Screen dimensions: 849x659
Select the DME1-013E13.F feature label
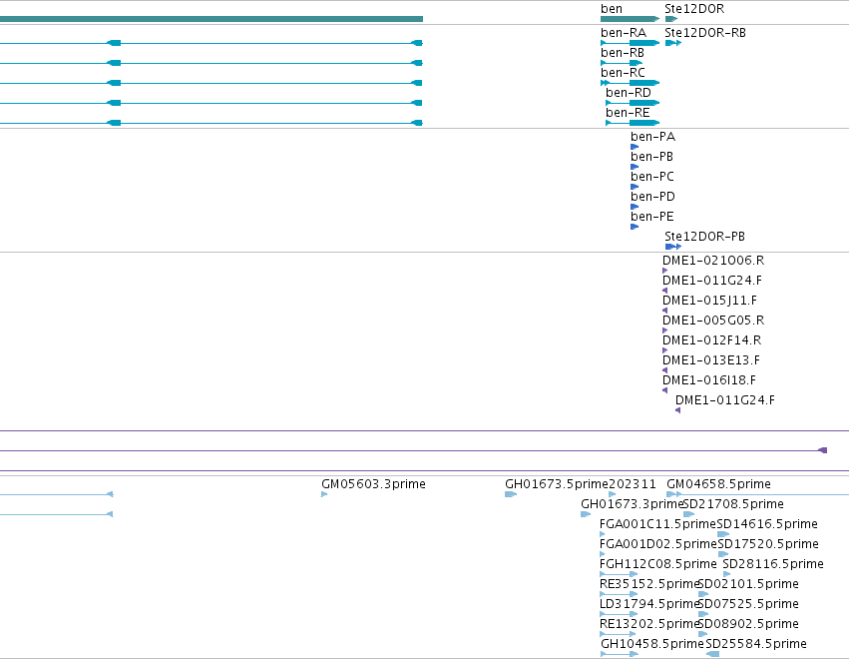point(711,360)
